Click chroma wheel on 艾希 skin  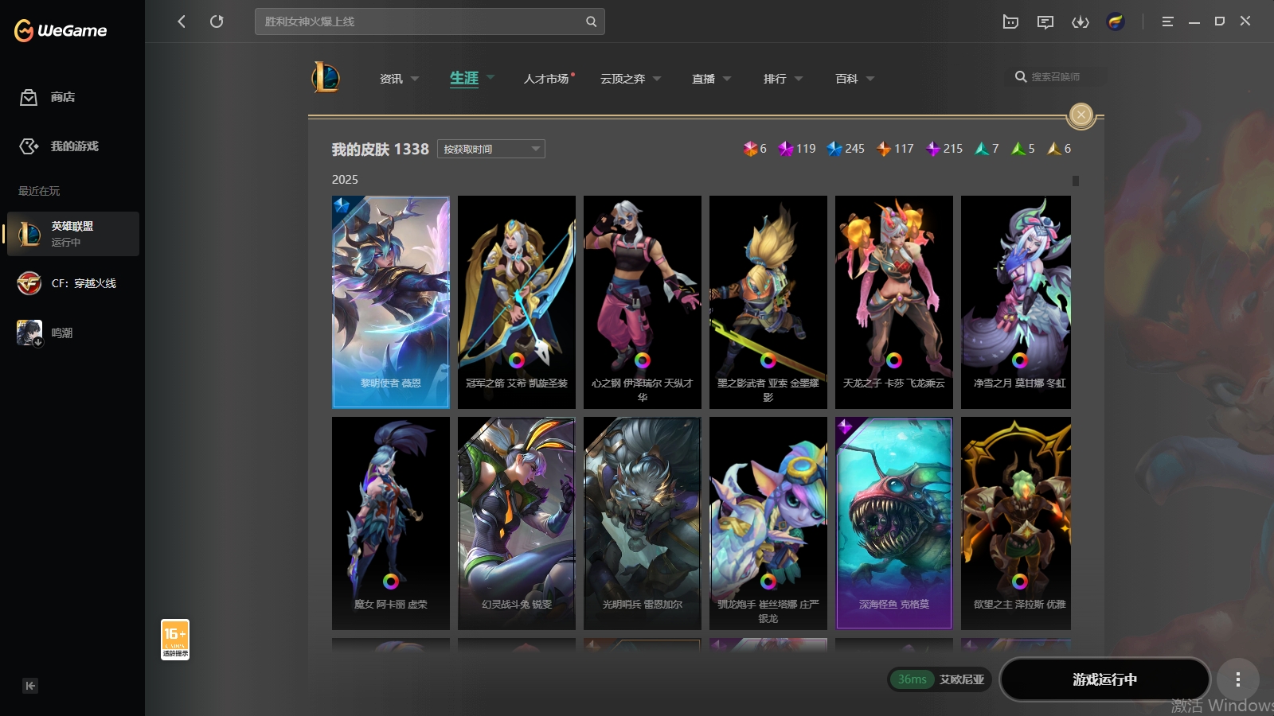(517, 360)
